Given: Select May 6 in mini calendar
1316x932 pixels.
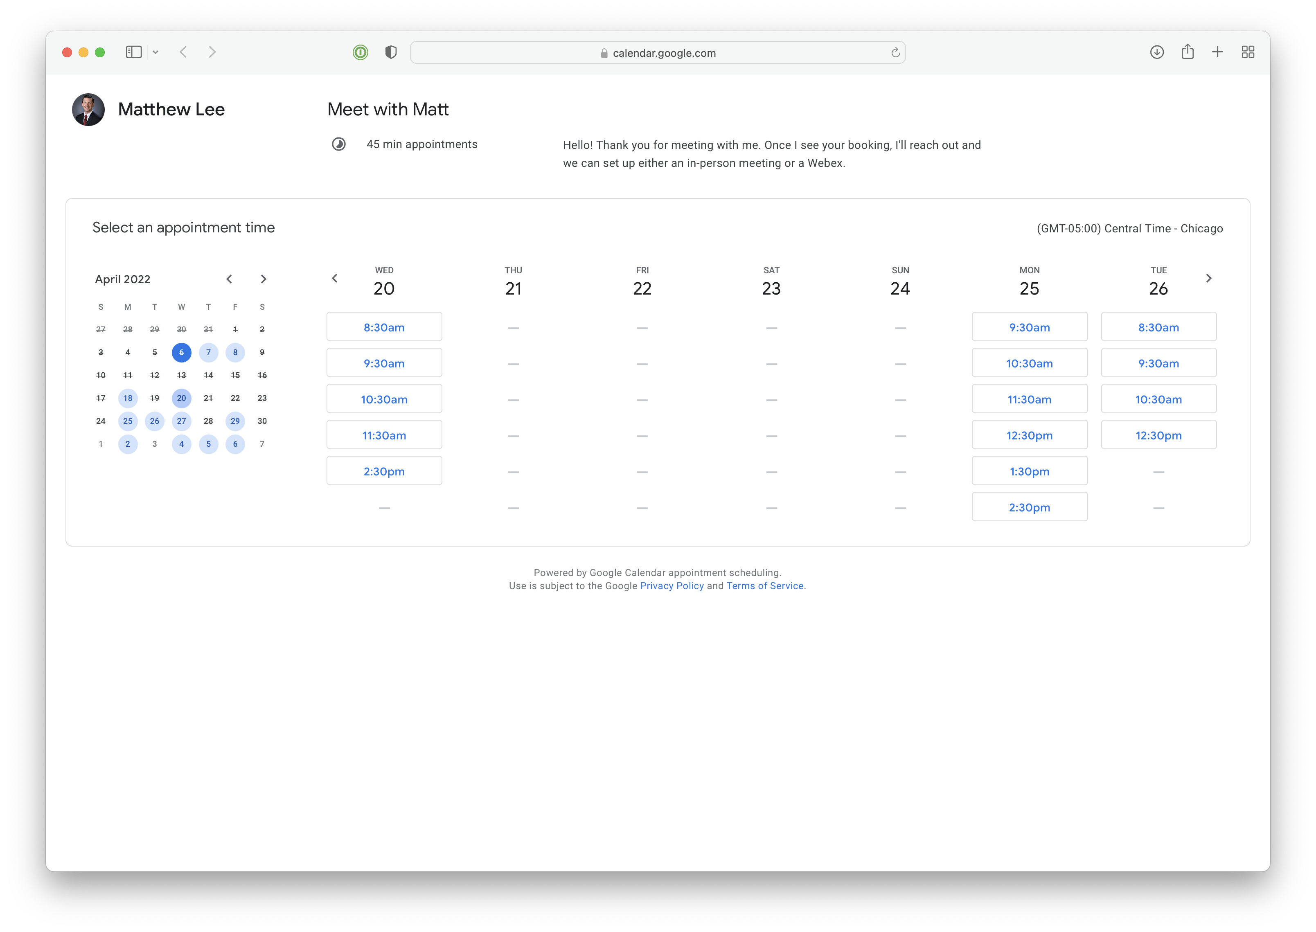Looking at the screenshot, I should tap(235, 444).
